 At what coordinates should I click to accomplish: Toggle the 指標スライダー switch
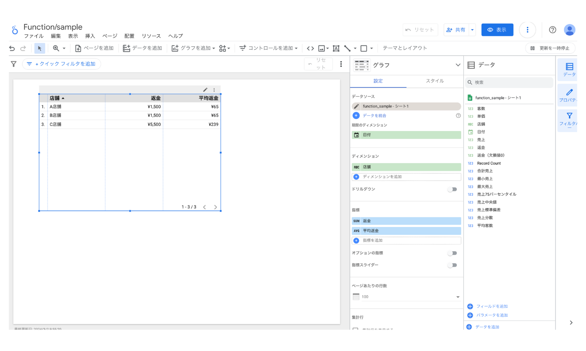pyautogui.click(x=452, y=265)
